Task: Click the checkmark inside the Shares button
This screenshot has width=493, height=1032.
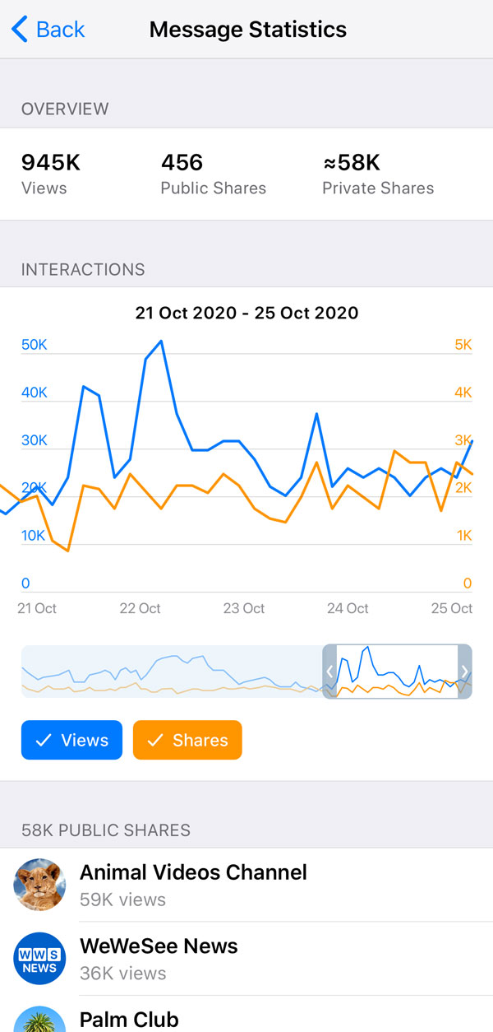Action: 155,740
